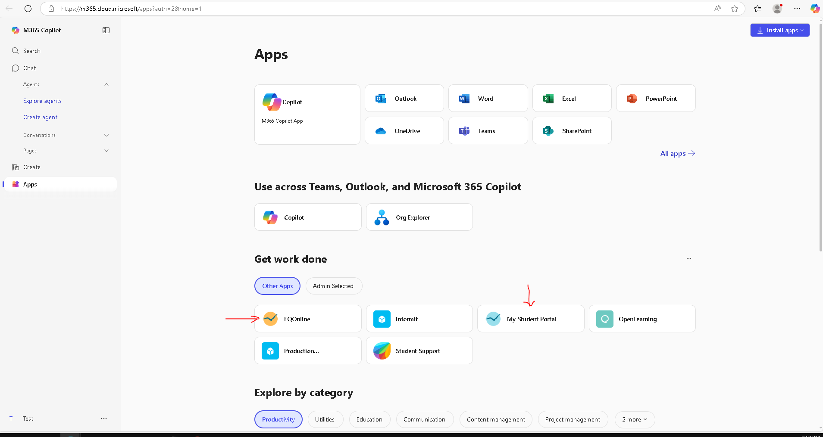The image size is (823, 437).
Task: Launch Teams from the apps grid
Action: (x=488, y=130)
